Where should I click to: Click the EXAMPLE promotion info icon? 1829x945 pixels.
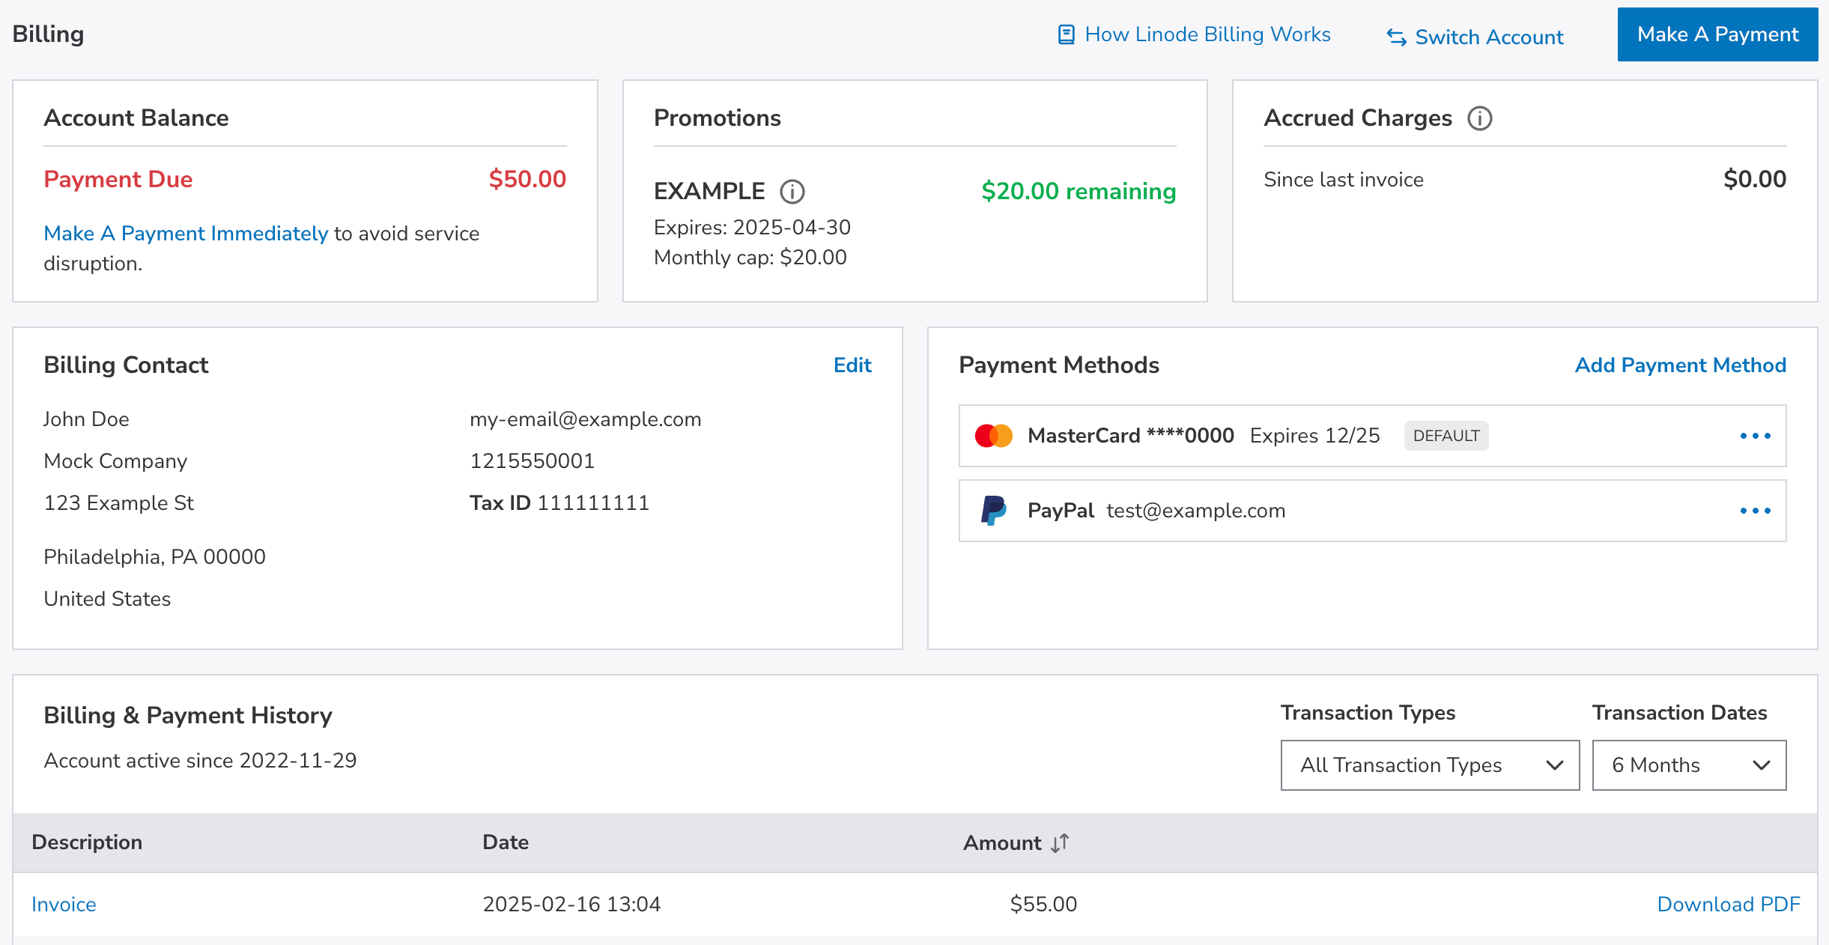[x=792, y=192]
